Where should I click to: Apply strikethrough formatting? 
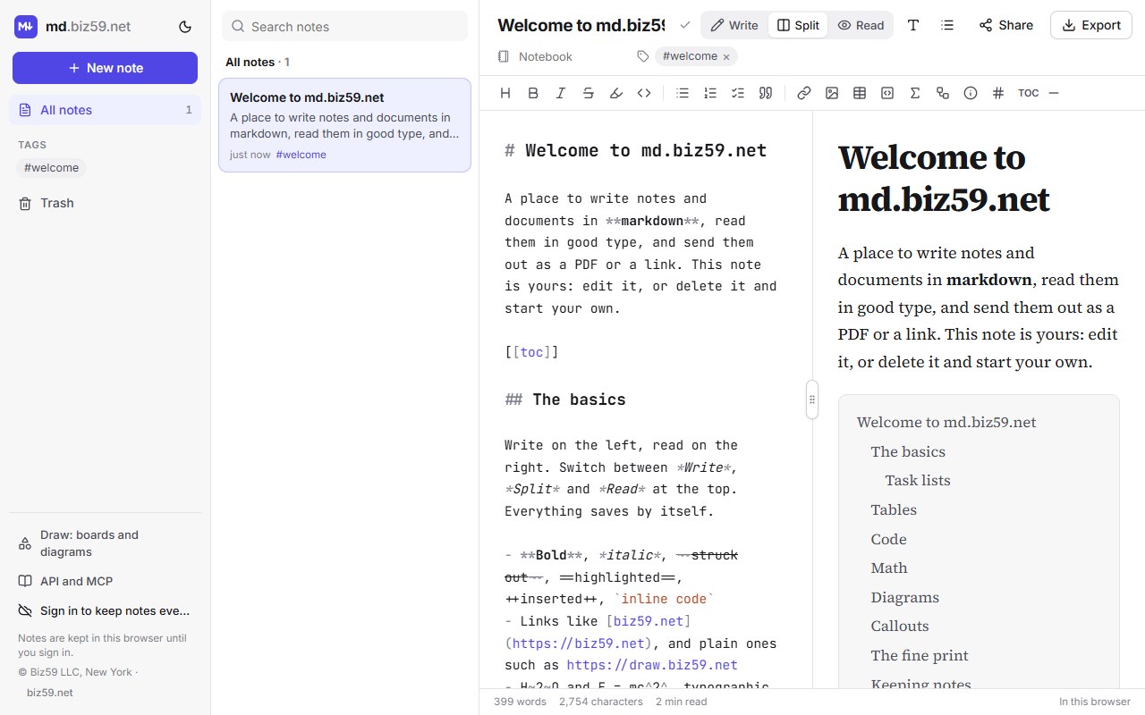click(x=589, y=93)
